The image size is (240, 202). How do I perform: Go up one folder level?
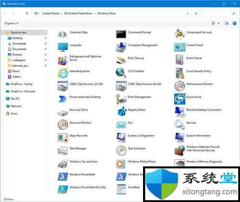click(27, 13)
